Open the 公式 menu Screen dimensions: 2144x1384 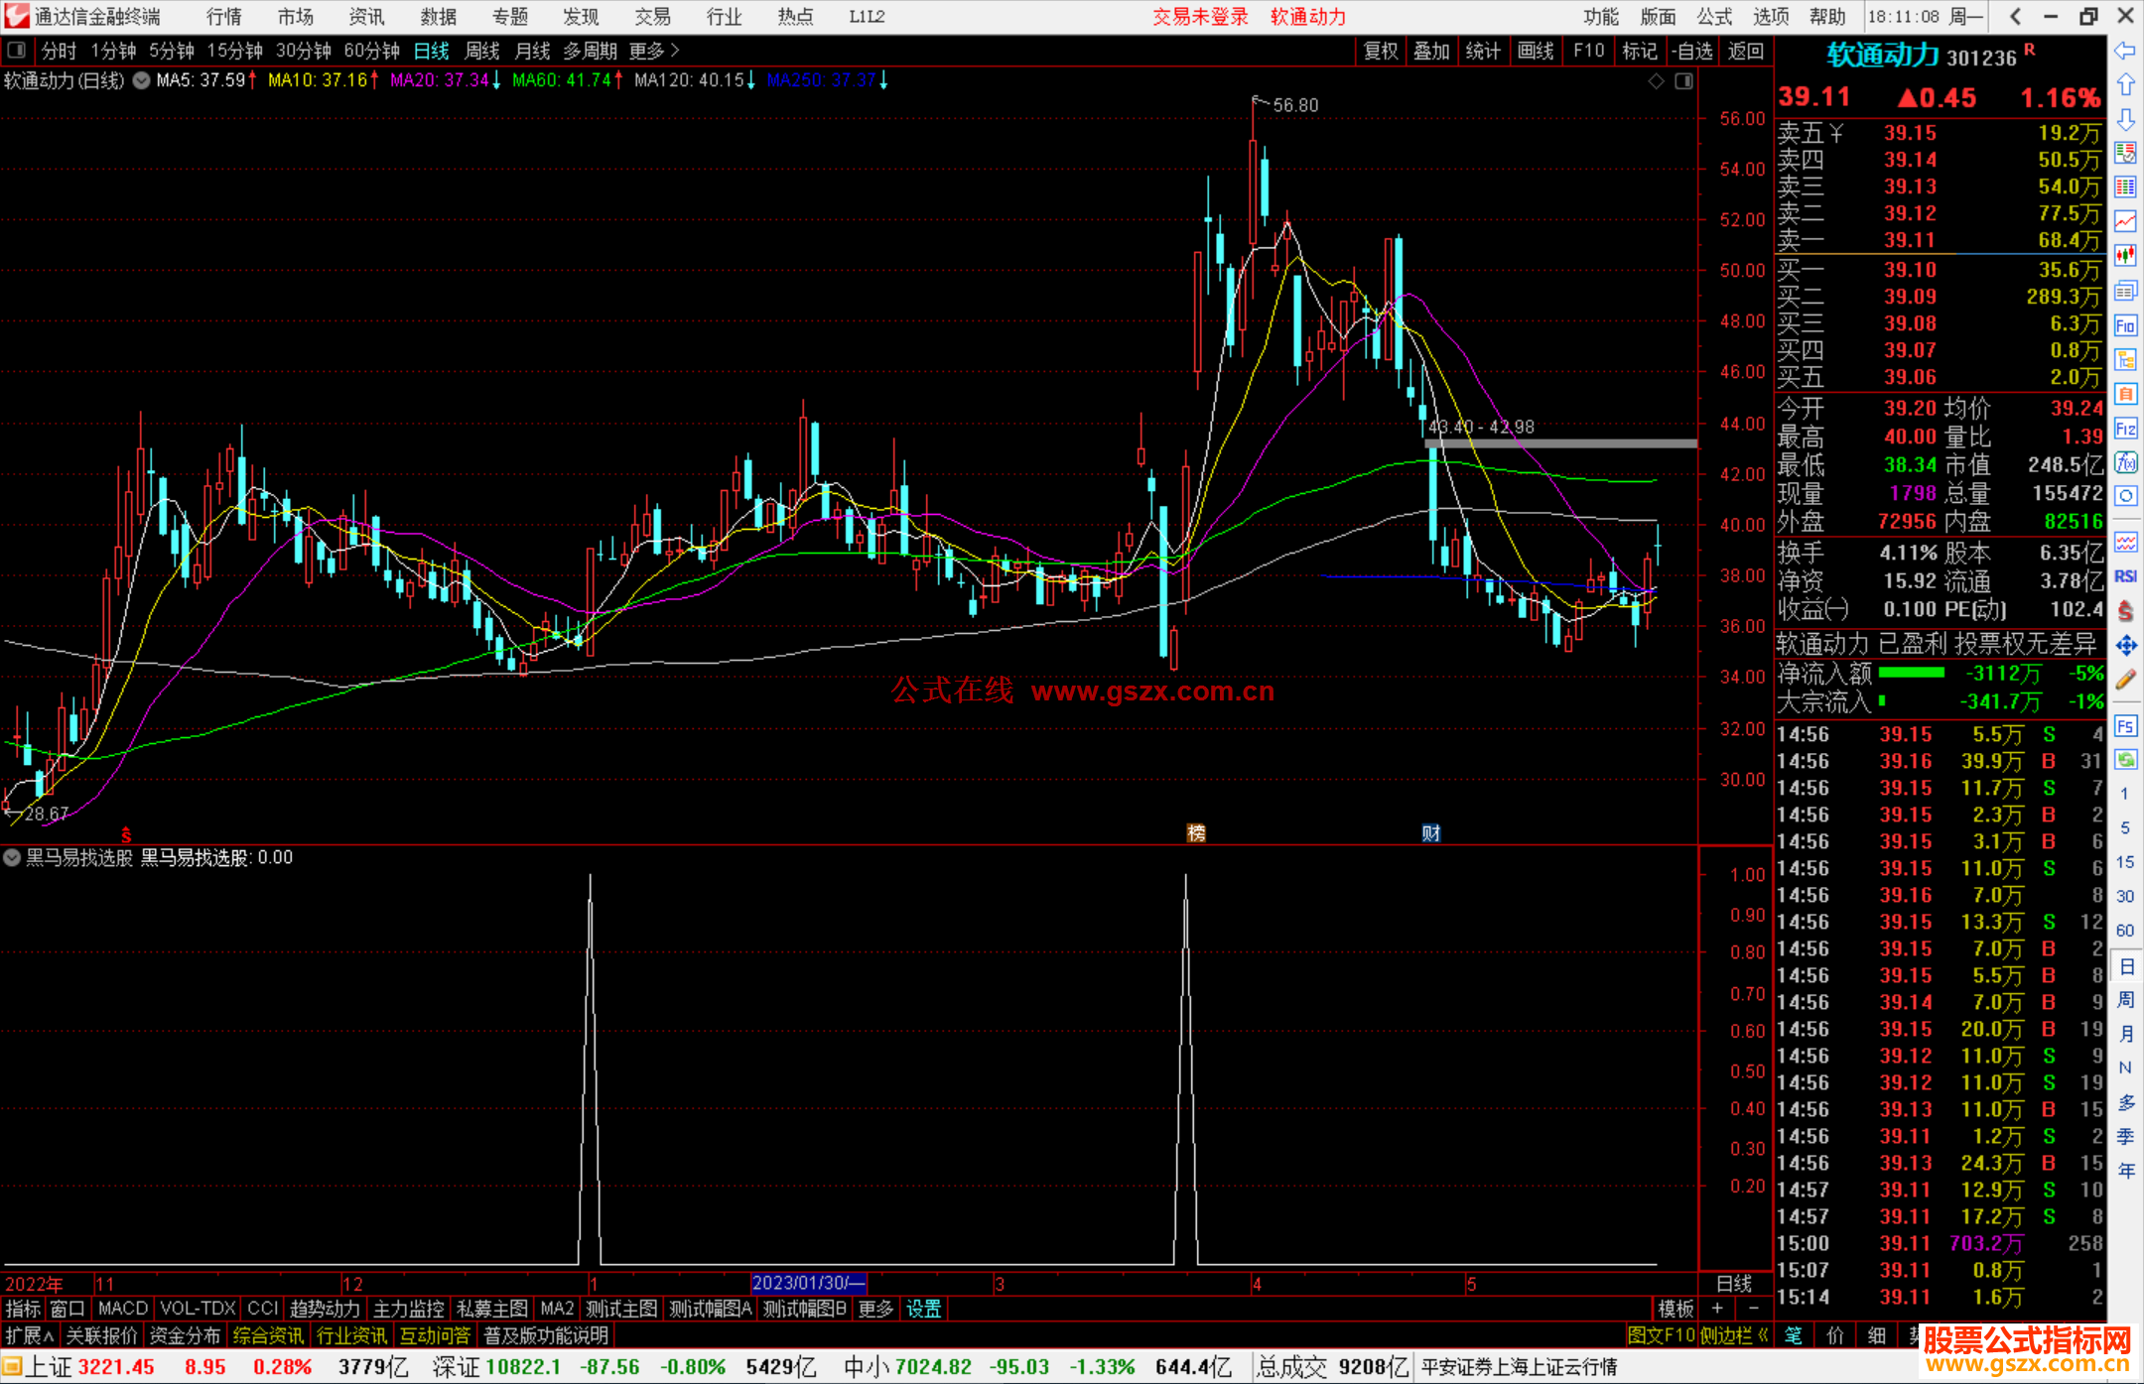pos(1714,17)
